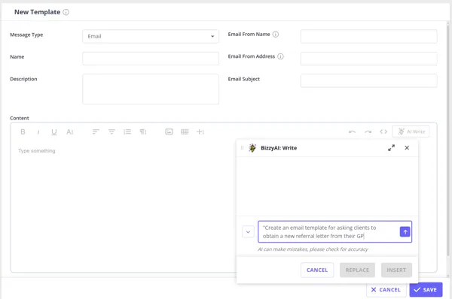Screen dimensions: 452x299
Task: Grab the BizzyAI dialog drag handle
Action: coord(242,148)
